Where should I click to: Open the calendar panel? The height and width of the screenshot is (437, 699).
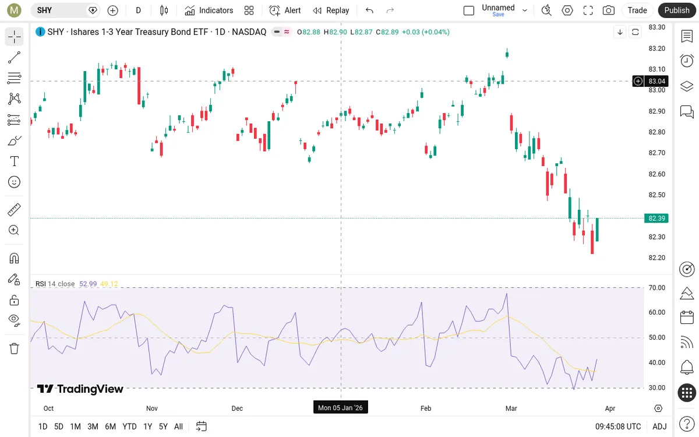pos(687,318)
